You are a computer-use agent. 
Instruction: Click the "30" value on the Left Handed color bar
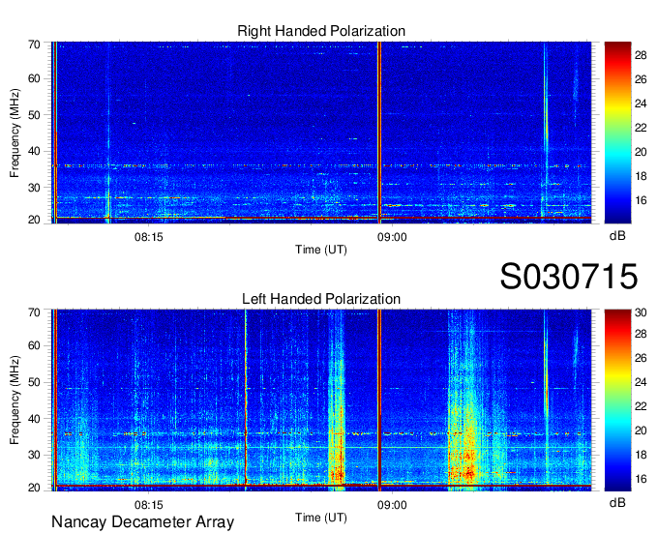tap(641, 312)
